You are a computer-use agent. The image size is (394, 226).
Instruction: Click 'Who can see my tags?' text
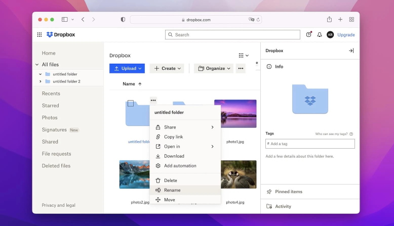click(331, 134)
